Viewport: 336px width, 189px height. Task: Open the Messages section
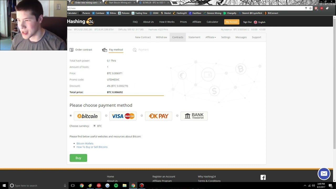click(x=241, y=37)
